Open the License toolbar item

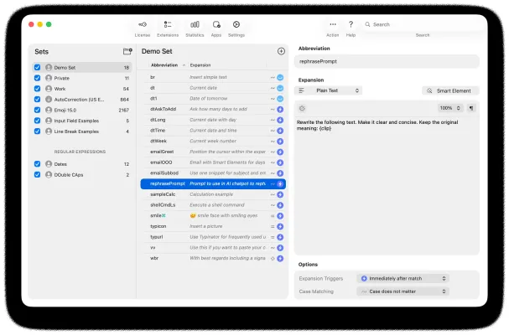pyautogui.click(x=143, y=28)
